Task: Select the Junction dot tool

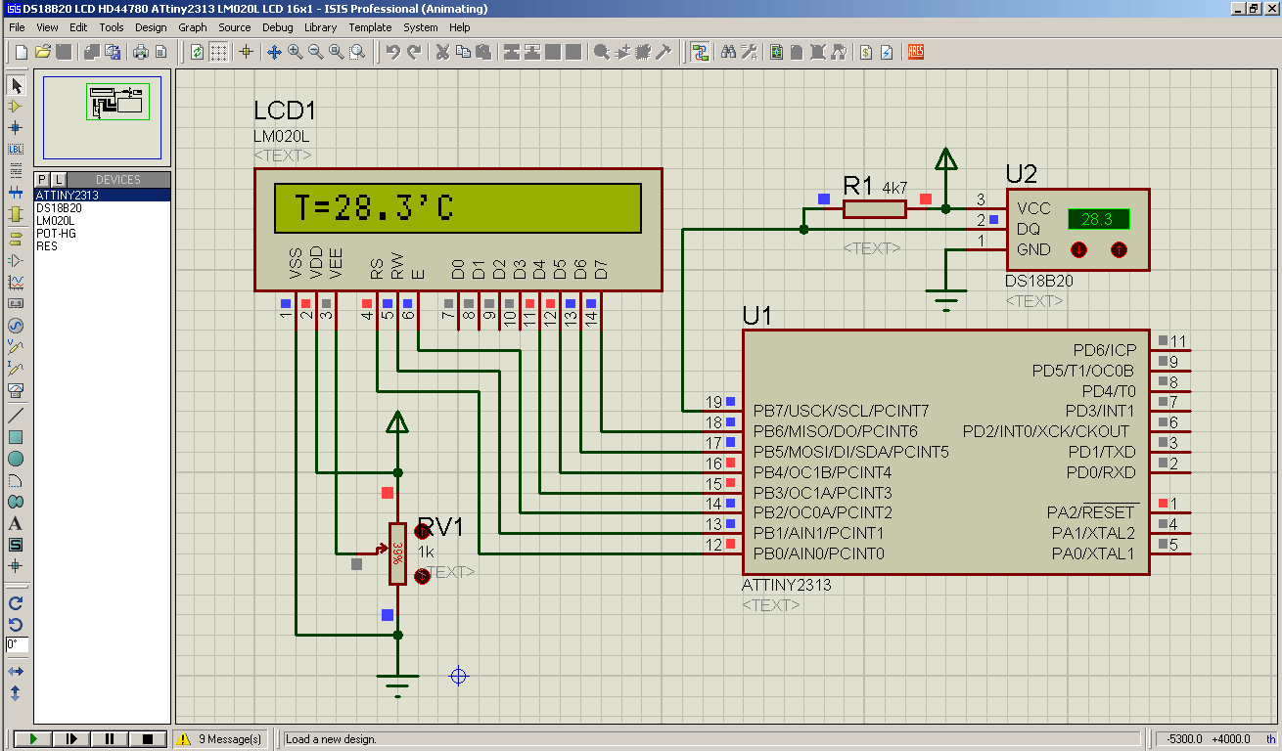Action: pyautogui.click(x=15, y=127)
